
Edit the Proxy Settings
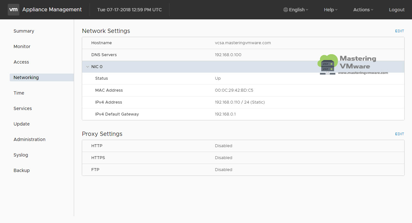399,134
